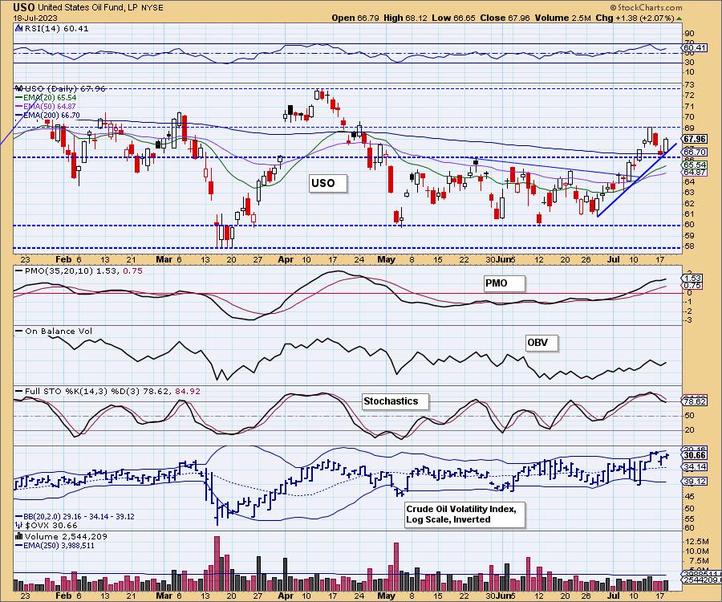
Task: Click the Low 66.65 header value
Action: [x=453, y=18]
